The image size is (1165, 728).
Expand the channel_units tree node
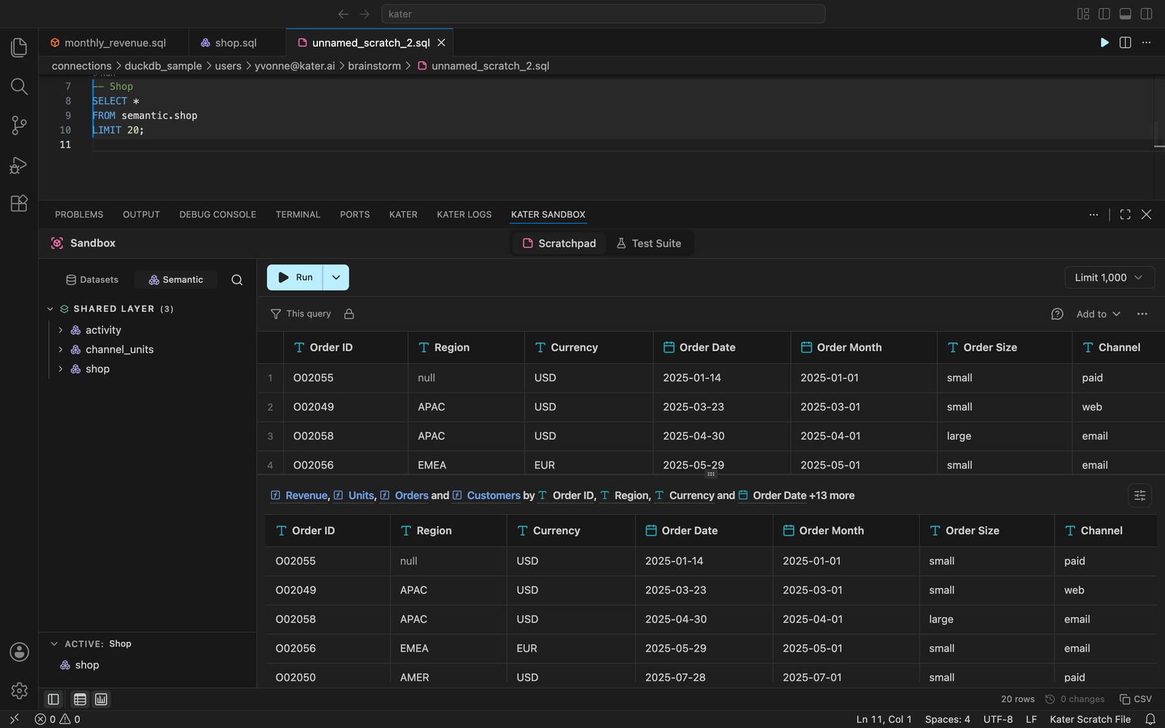pos(61,349)
